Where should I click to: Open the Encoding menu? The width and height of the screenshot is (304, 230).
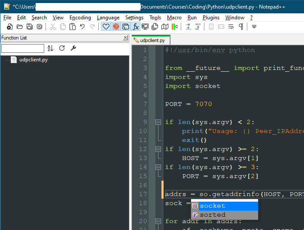point(80,18)
